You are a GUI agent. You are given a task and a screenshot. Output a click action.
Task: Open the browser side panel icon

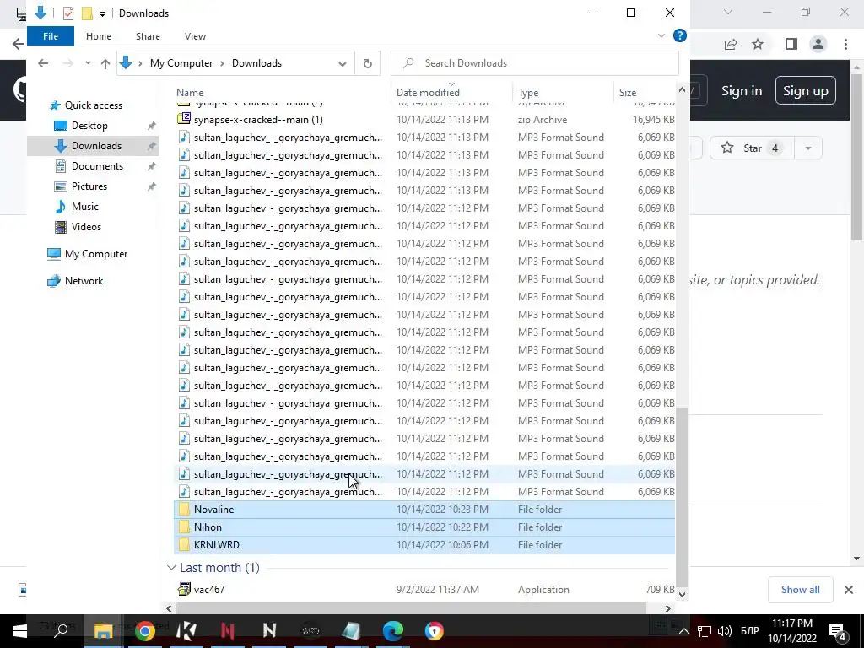click(791, 44)
